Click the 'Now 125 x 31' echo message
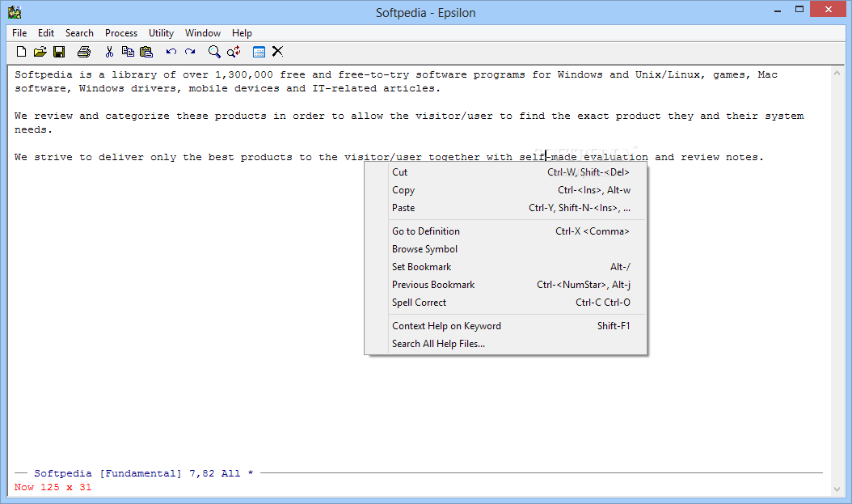852x504 pixels. pyautogui.click(x=53, y=487)
